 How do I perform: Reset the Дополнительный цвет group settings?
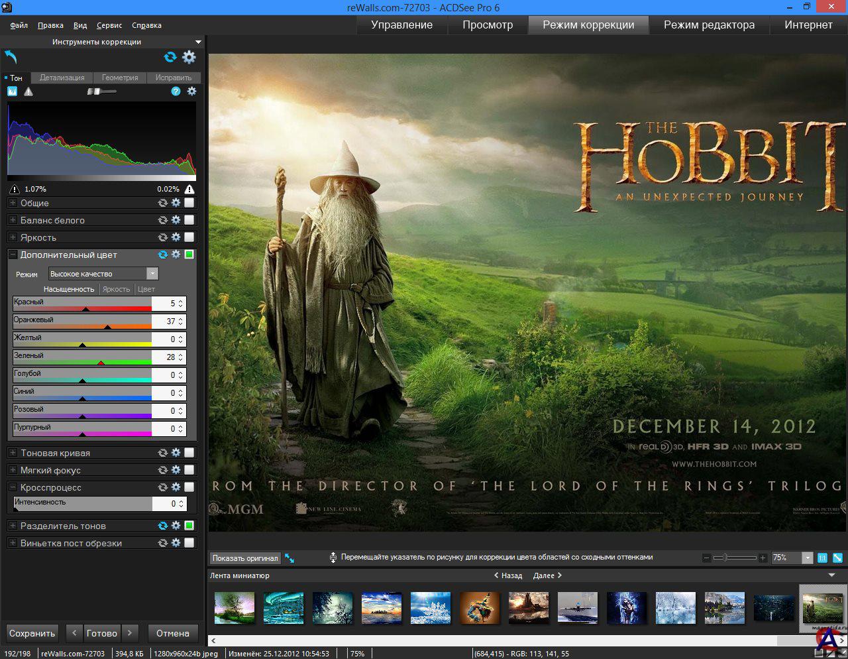pos(162,255)
